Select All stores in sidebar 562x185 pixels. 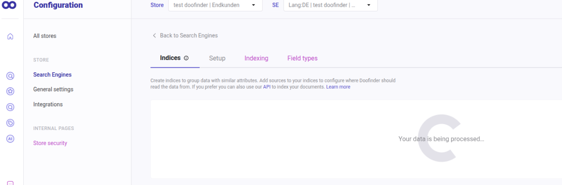pos(45,36)
